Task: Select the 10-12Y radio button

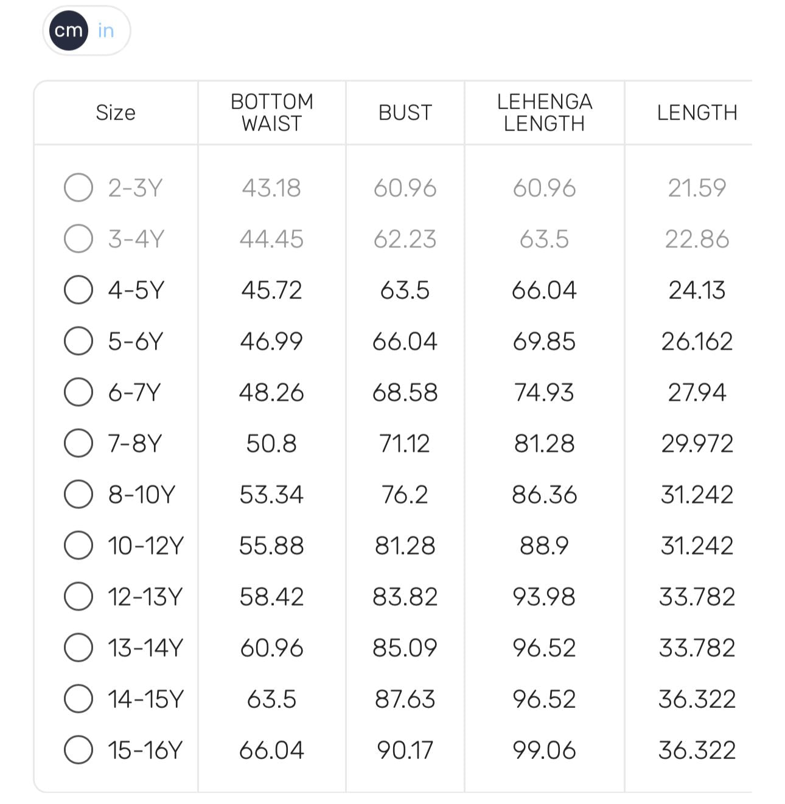Action: tap(78, 545)
